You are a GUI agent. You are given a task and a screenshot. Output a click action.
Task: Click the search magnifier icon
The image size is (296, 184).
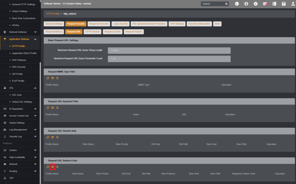(x=226, y=4)
